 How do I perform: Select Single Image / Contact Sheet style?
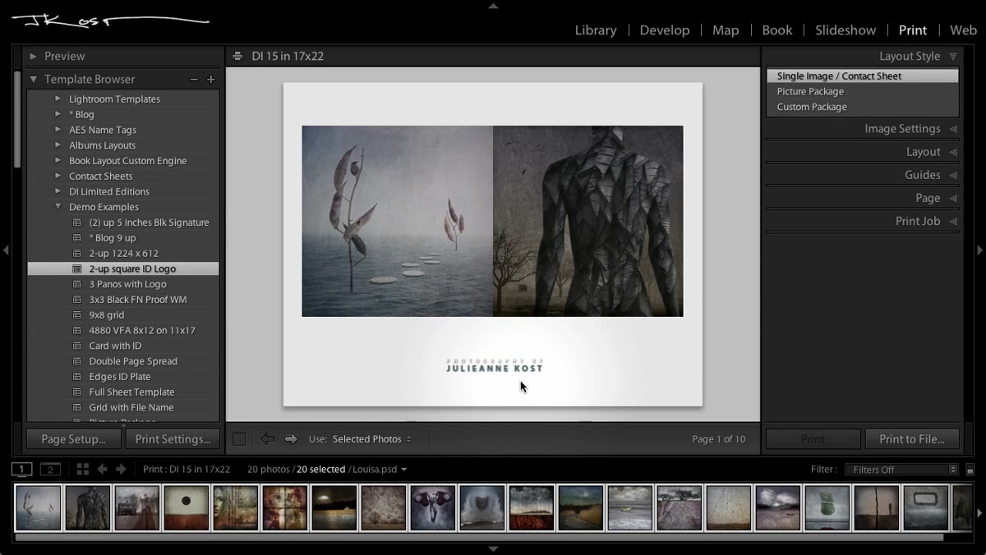tap(863, 76)
